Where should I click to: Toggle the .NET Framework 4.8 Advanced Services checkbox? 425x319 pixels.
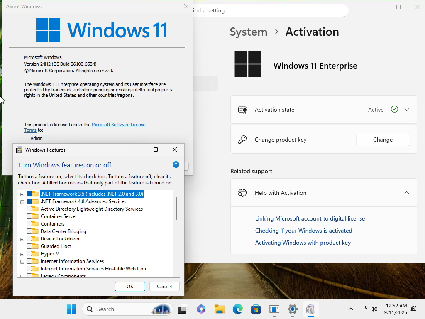[x=29, y=201]
